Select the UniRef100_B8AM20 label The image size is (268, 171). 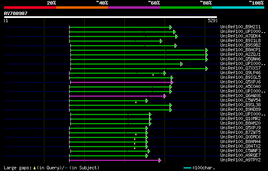pos(240,123)
